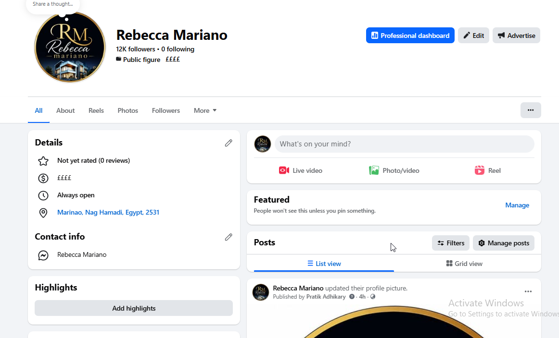
Task: Switch to List view
Action: pos(324,264)
